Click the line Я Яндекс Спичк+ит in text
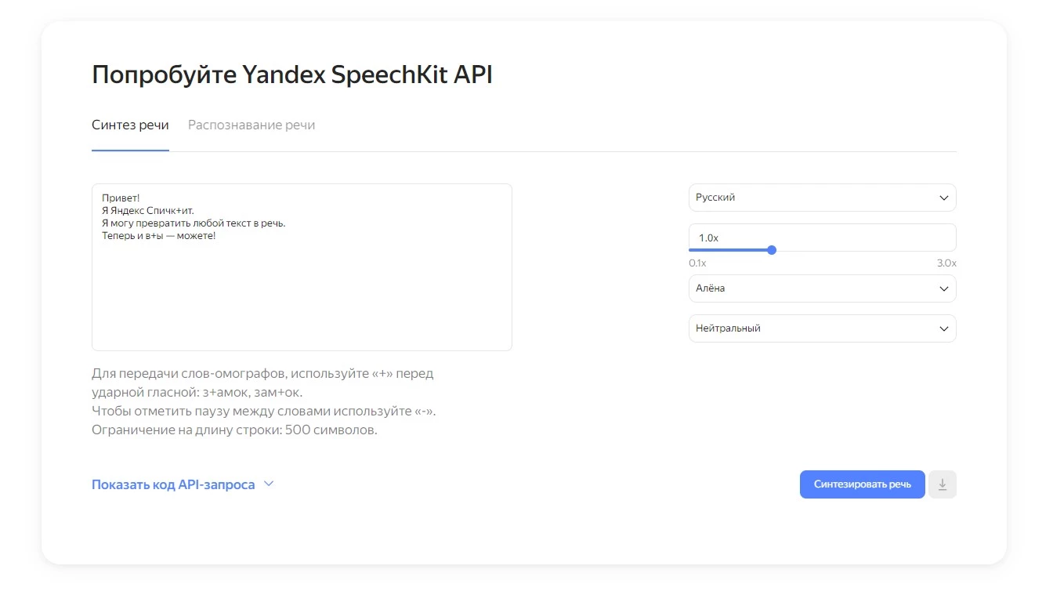This screenshot has width=1053, height=602. click(x=147, y=211)
